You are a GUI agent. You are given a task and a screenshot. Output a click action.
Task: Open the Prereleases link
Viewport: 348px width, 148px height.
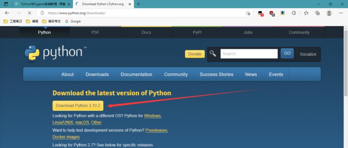[x=156, y=130]
